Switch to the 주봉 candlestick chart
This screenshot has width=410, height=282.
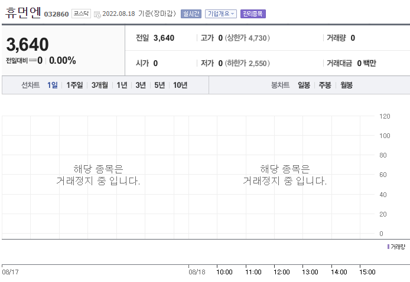pyautogui.click(x=325, y=85)
